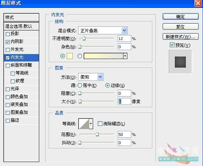The width and height of the screenshot is (203, 166).
Task: Select 混合选项:默认 blending options
Action: click(x=21, y=26)
